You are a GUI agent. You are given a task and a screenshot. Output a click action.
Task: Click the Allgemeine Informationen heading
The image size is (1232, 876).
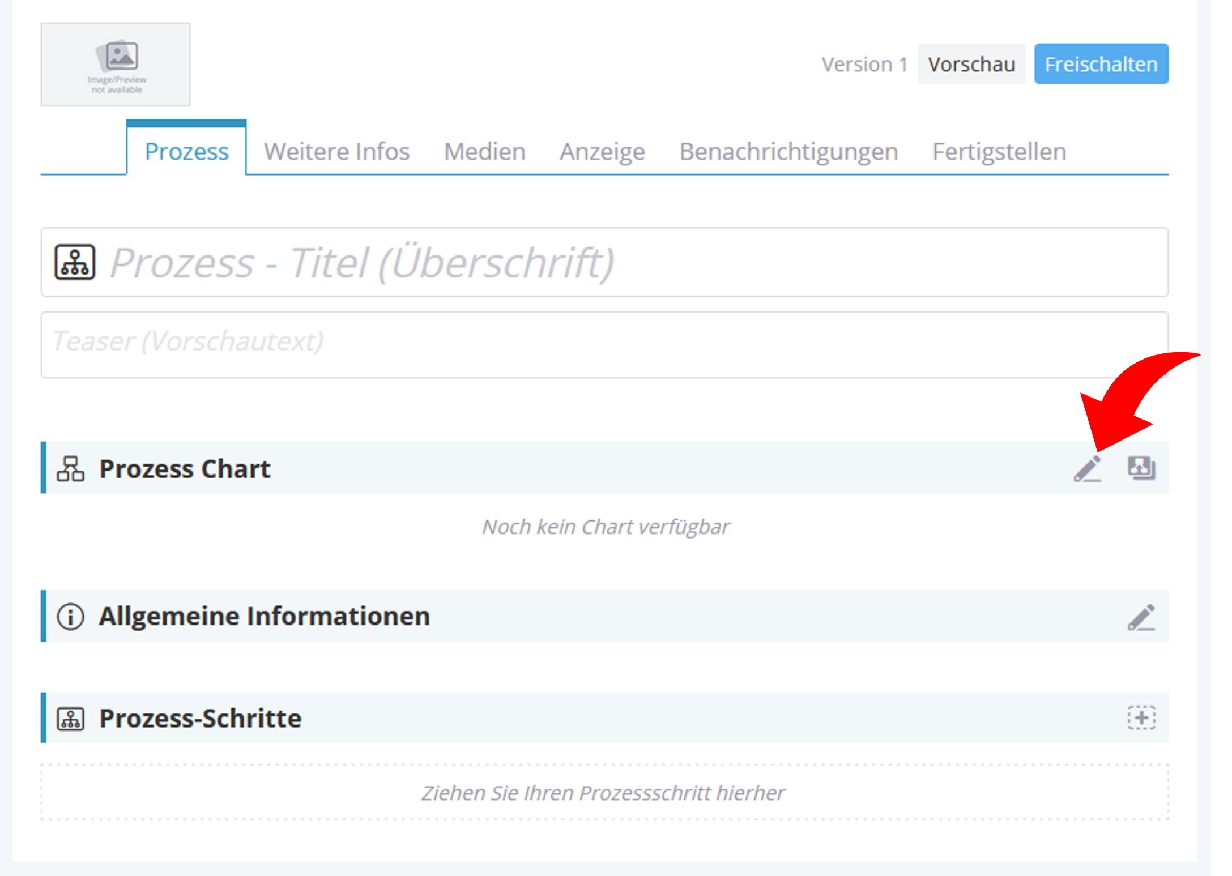265,616
